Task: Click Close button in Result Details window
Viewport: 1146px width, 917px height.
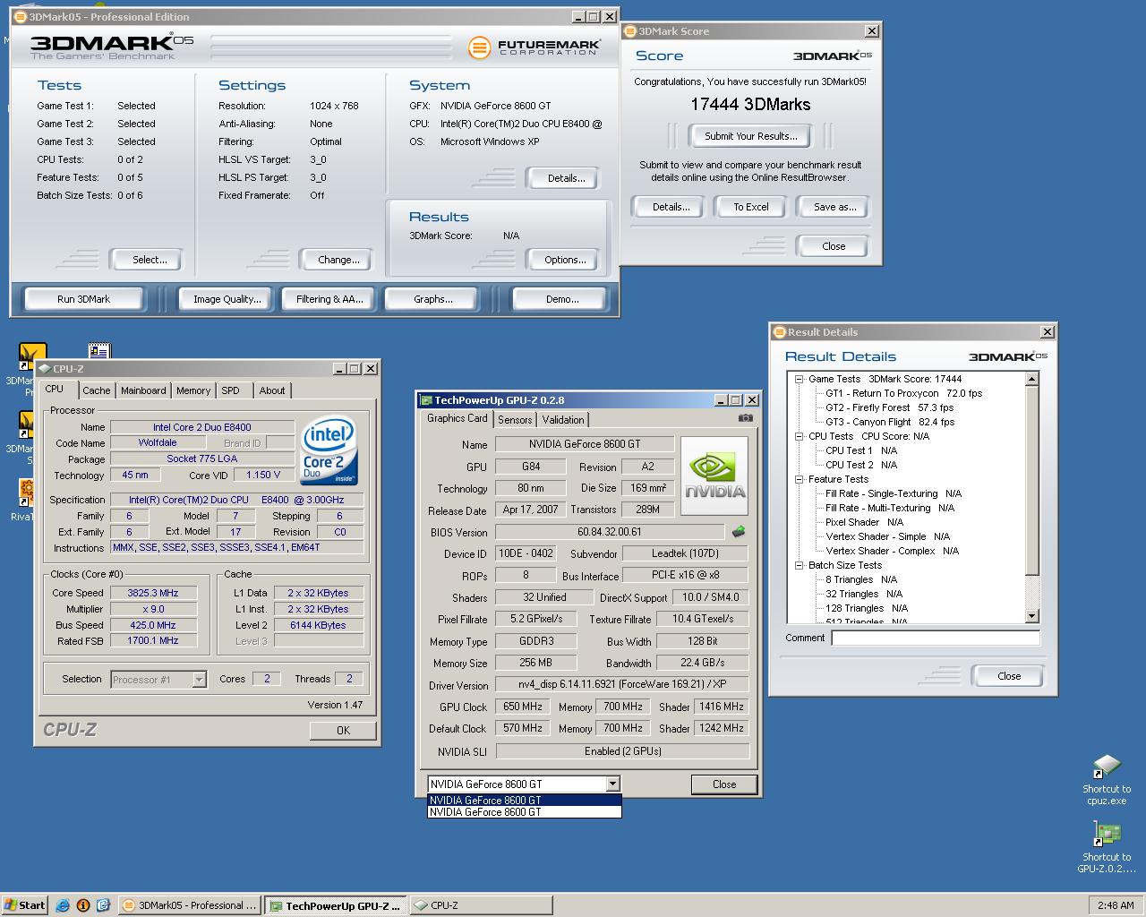Action: click(1009, 676)
